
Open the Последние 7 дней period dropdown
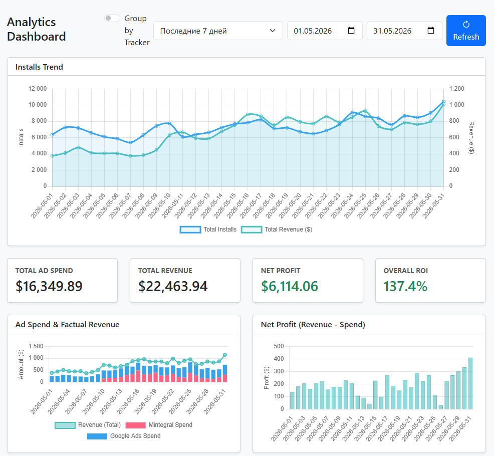(x=218, y=31)
